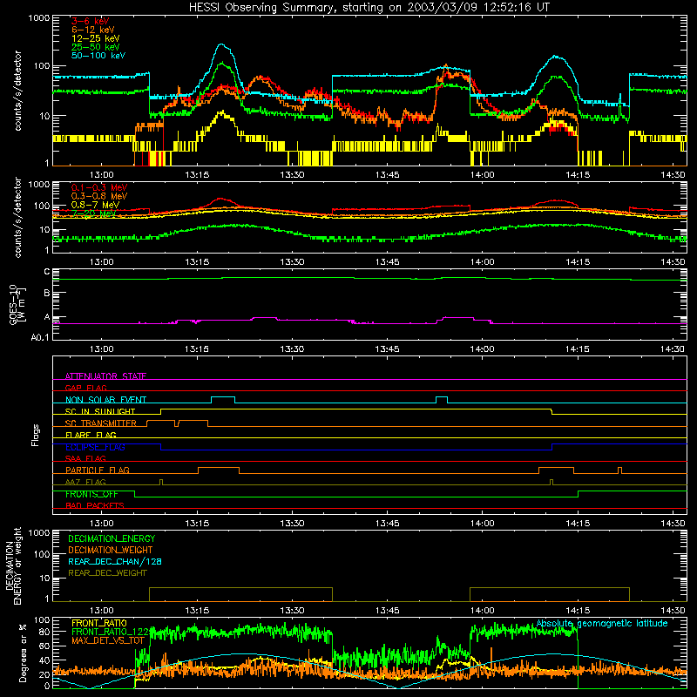The height and width of the screenshot is (697, 697).
Task: Select the 7-20 MeV legend label
Action: 93,213
